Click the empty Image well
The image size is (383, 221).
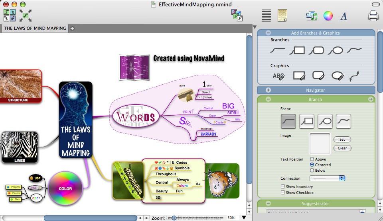coord(320,143)
